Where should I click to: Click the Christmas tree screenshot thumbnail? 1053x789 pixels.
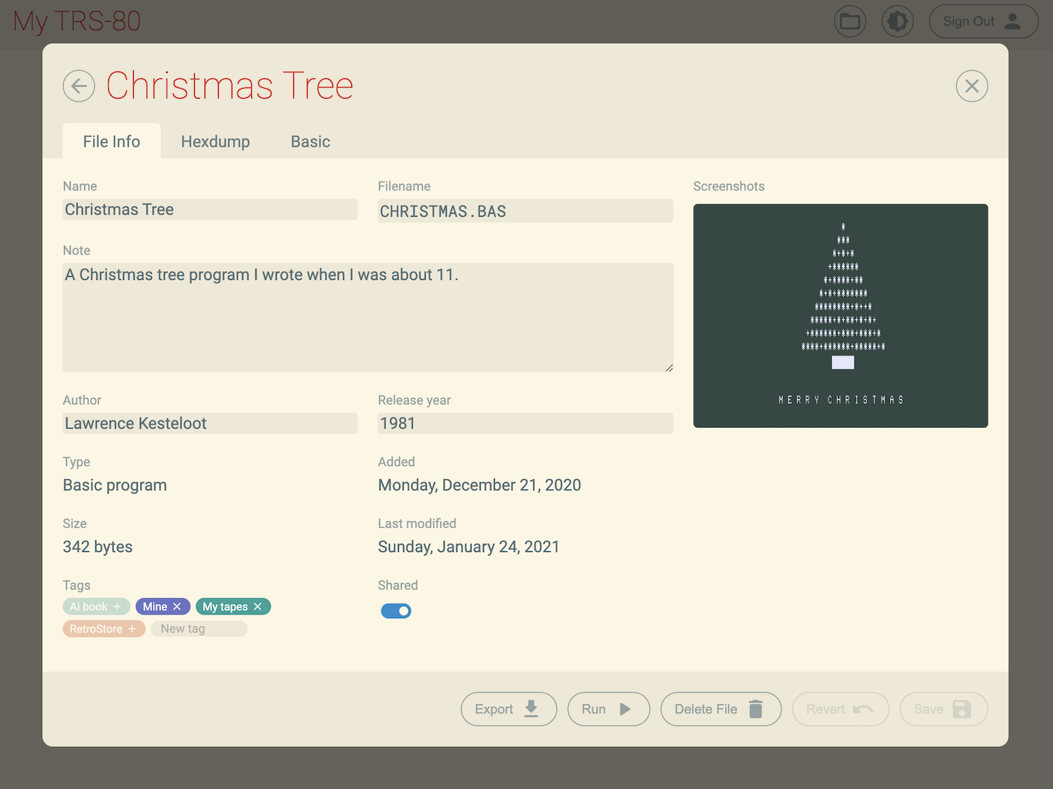click(x=840, y=316)
